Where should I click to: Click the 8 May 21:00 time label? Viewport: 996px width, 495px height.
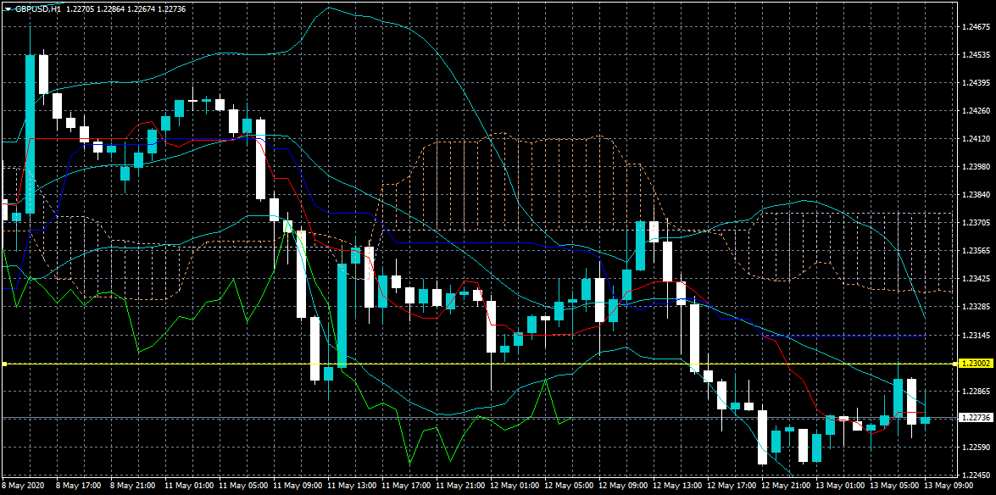[x=133, y=486]
